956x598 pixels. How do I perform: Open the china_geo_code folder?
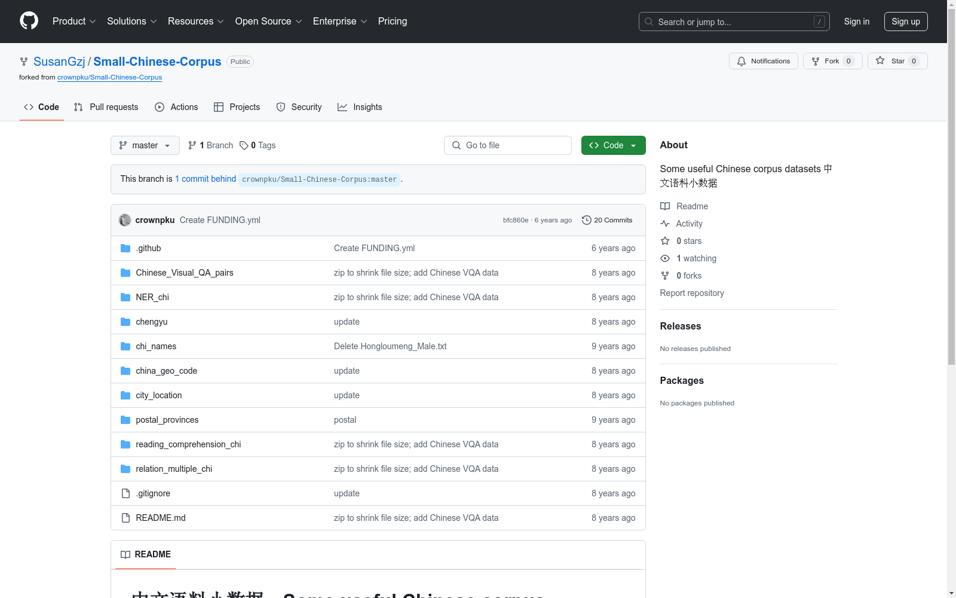click(x=167, y=371)
